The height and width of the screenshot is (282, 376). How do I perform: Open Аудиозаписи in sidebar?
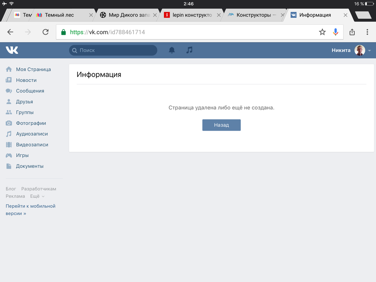32,134
